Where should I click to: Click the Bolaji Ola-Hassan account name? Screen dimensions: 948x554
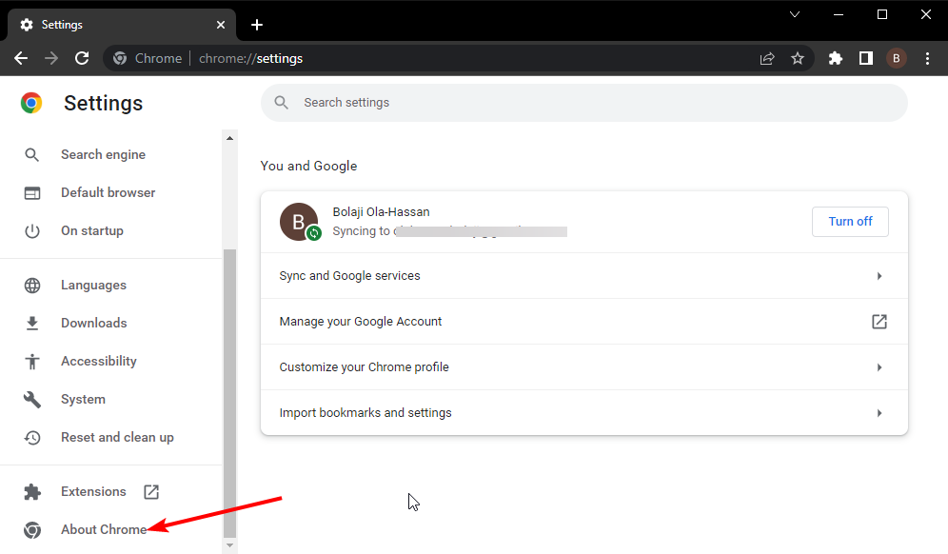(381, 212)
